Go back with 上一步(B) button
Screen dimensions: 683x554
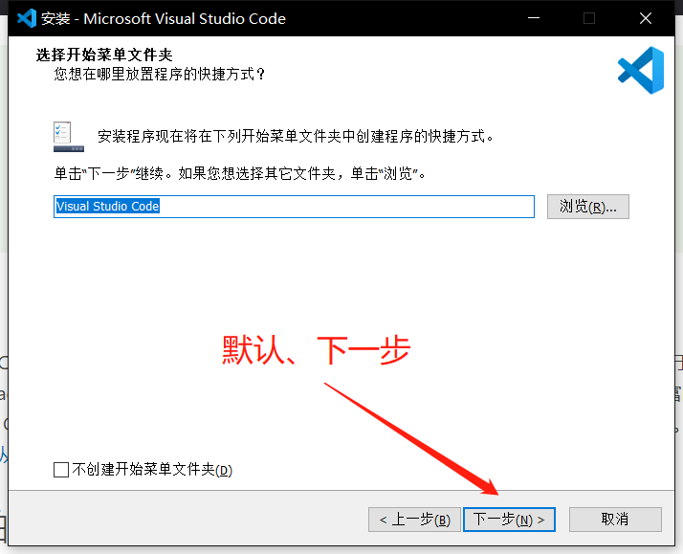(x=414, y=520)
